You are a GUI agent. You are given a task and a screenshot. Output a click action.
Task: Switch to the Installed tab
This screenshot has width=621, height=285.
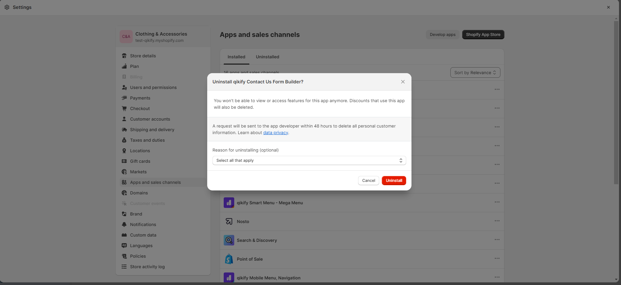(x=236, y=57)
